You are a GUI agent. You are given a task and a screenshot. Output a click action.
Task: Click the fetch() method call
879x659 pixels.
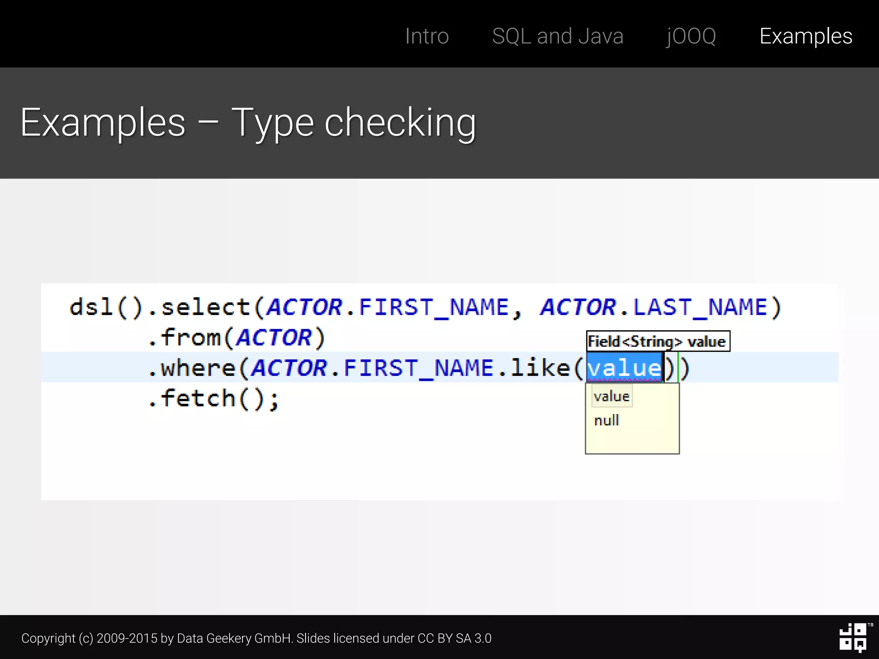pos(212,398)
